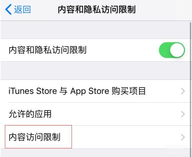
Task: Click inside the red highlighted box
Action: click(38, 137)
